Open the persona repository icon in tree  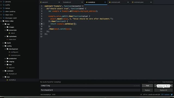tap(4, 2)
